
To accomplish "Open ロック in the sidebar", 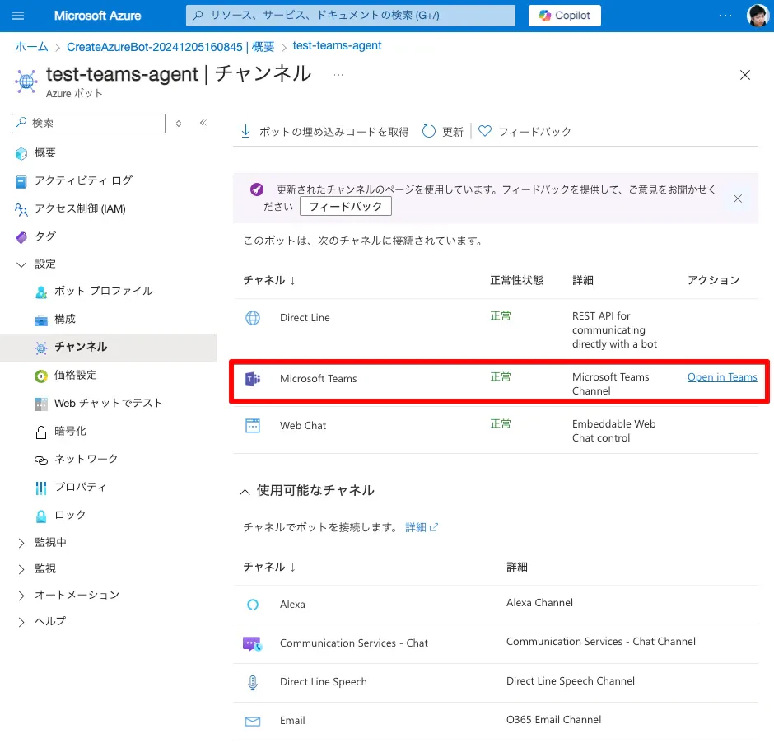I will [x=70, y=515].
